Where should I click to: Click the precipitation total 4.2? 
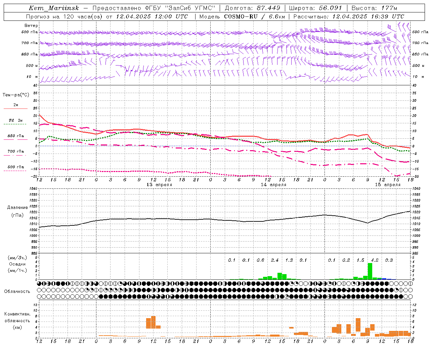pyautogui.click(x=375, y=260)
